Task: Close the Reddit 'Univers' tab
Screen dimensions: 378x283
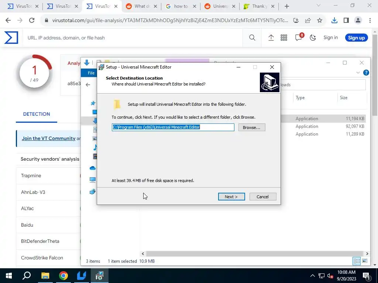Action: point(234,6)
